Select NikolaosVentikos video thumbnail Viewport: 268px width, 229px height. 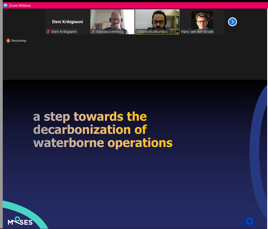112,22
